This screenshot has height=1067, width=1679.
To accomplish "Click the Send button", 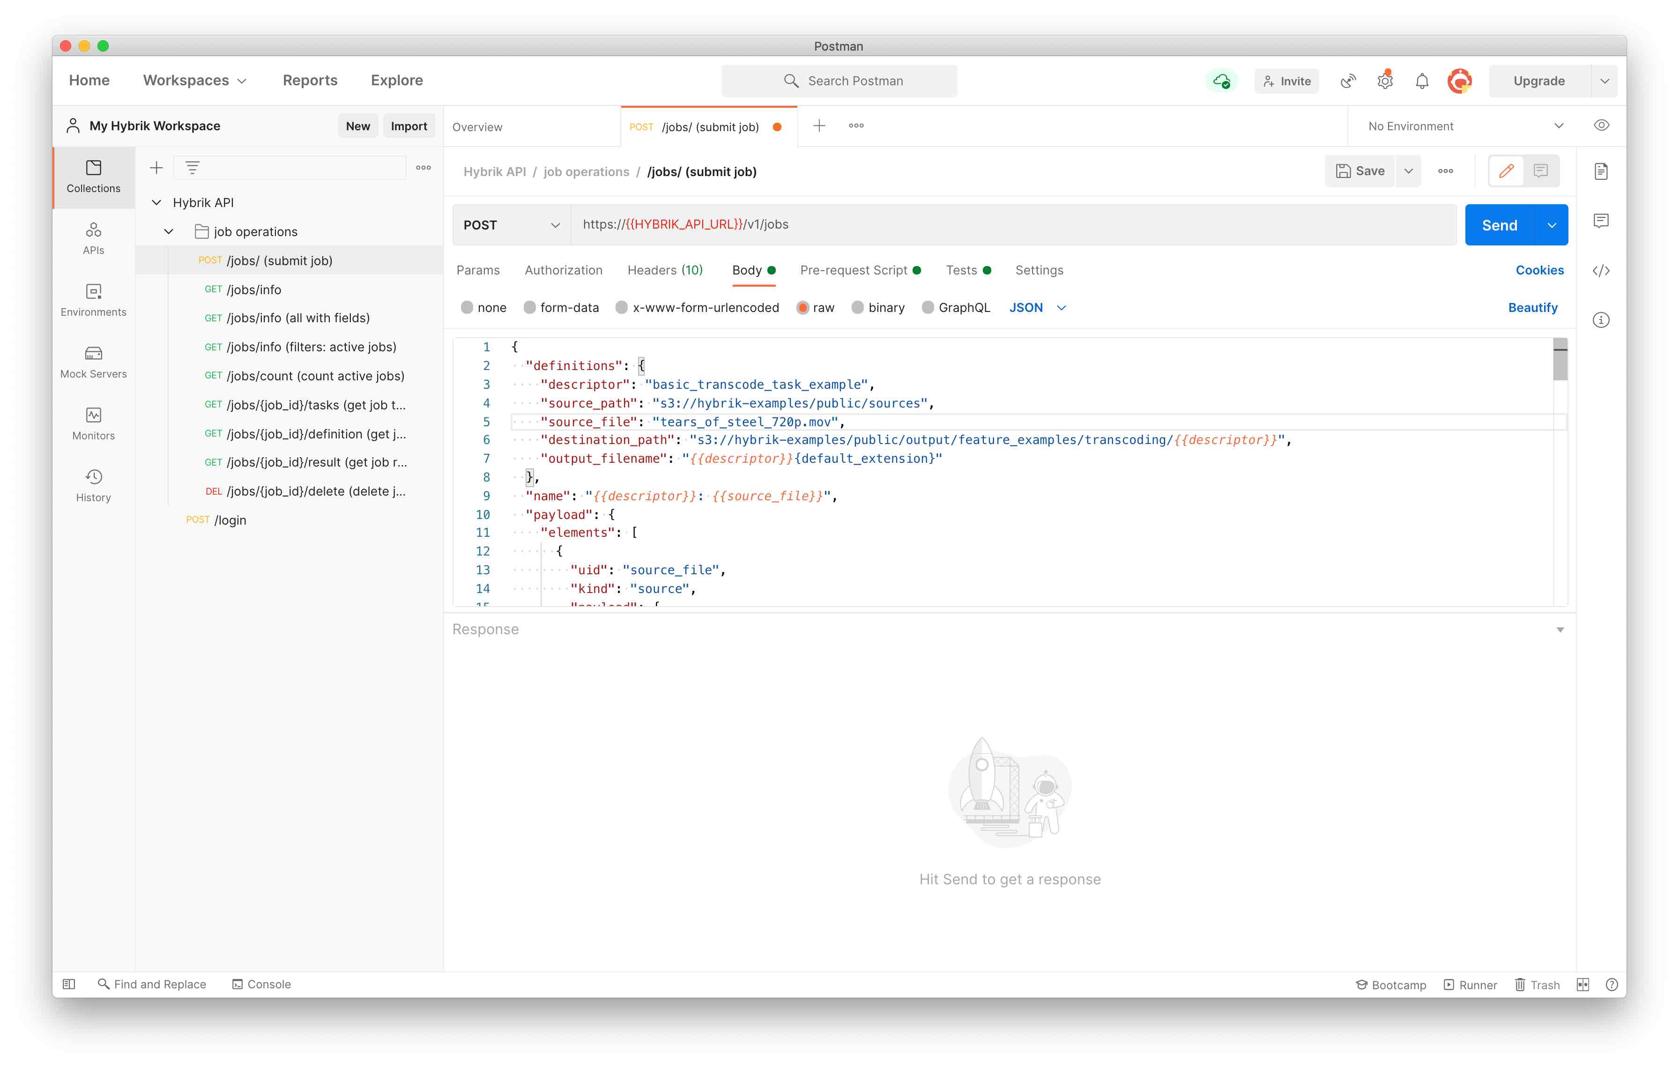I will coord(1500,225).
